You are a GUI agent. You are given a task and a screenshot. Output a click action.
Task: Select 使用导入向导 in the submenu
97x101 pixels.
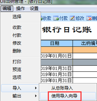(x=64, y=96)
